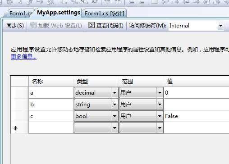Open the 更多信息... link
The width and height of the screenshot is (229, 164).
pos(23,57)
